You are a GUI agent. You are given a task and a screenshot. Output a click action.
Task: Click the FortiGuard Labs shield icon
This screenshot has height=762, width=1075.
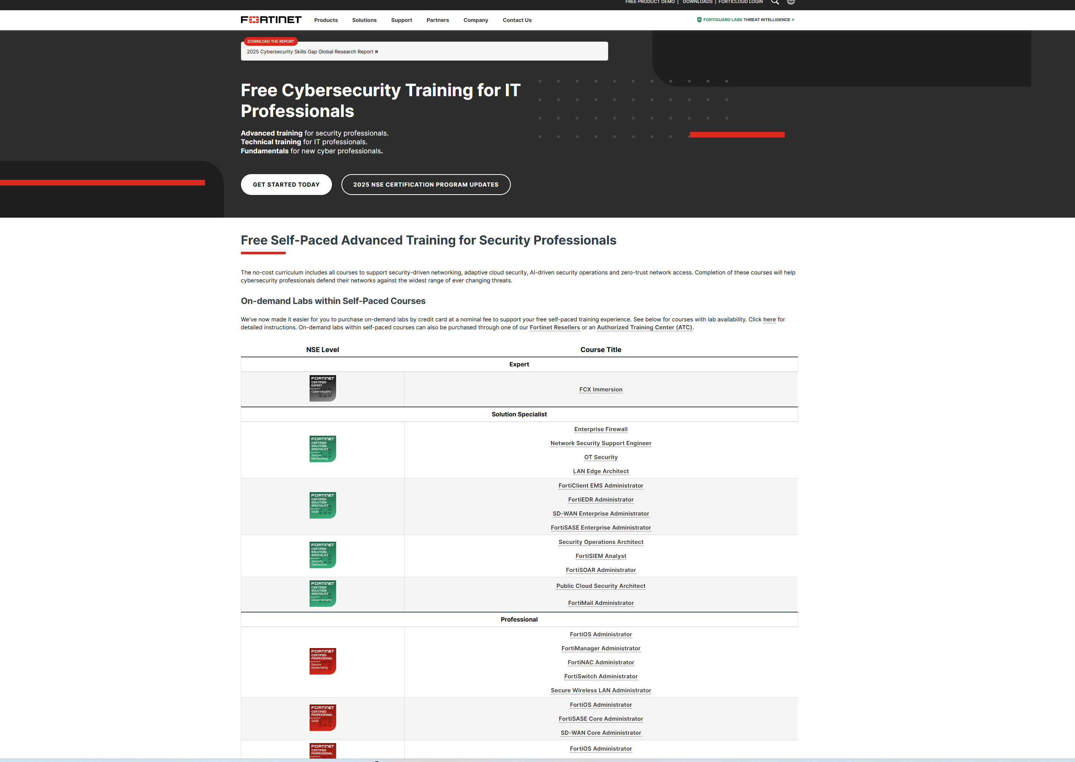coord(699,20)
